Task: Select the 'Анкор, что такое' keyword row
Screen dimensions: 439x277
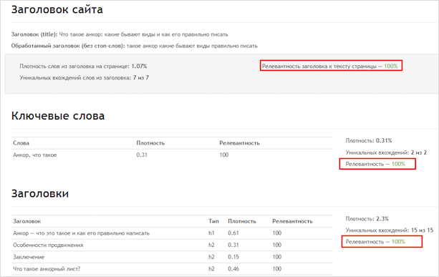Action: tap(172, 155)
